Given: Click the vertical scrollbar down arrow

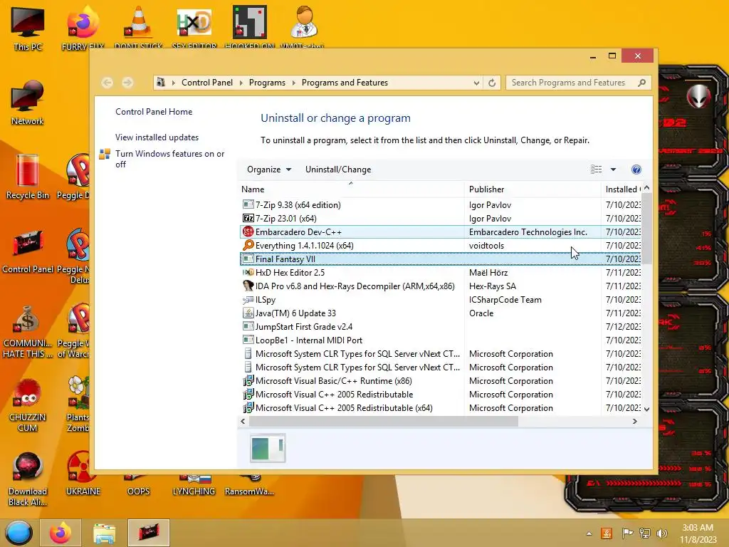Looking at the screenshot, I should [646, 409].
